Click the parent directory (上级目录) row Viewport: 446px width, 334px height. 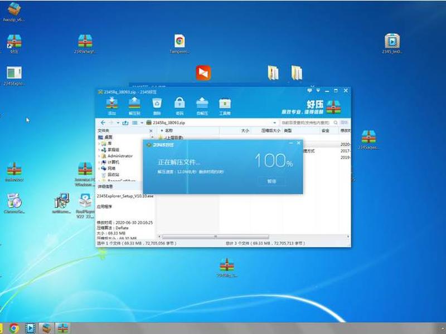(x=174, y=137)
